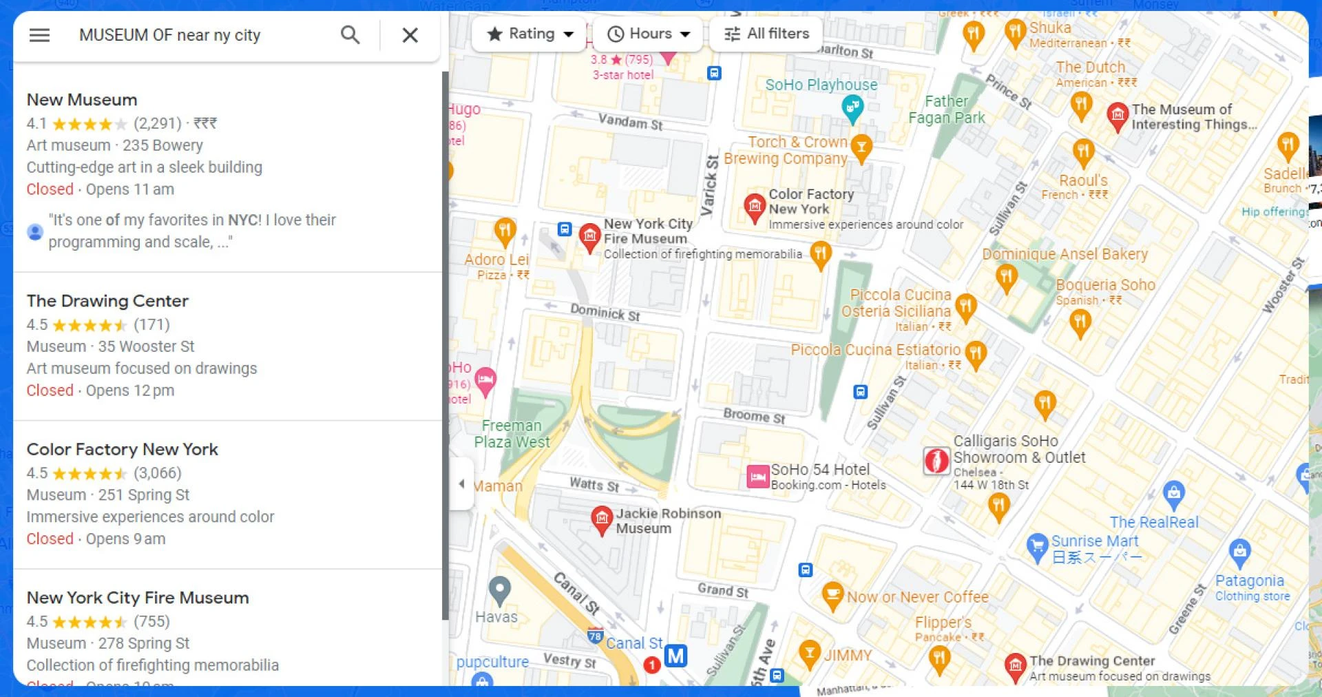Open The Drawing Center result

(x=107, y=301)
